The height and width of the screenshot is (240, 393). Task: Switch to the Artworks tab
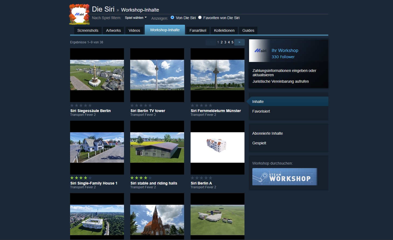[x=113, y=30]
